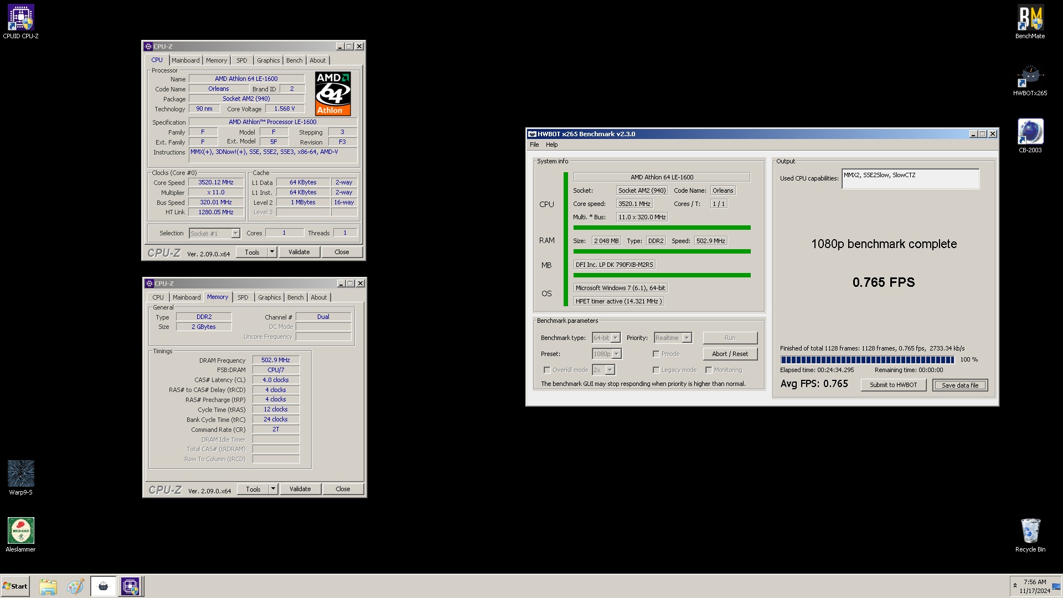Show hidden system tray icons
Screen dimensions: 1063x598
tap(1015, 586)
